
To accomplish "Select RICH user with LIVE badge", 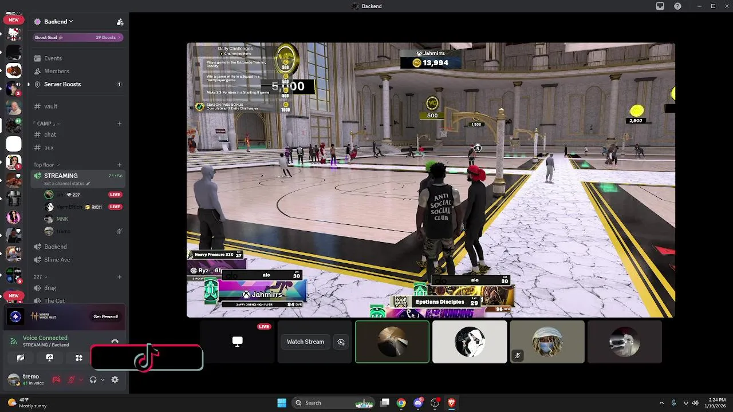I will (x=84, y=207).
